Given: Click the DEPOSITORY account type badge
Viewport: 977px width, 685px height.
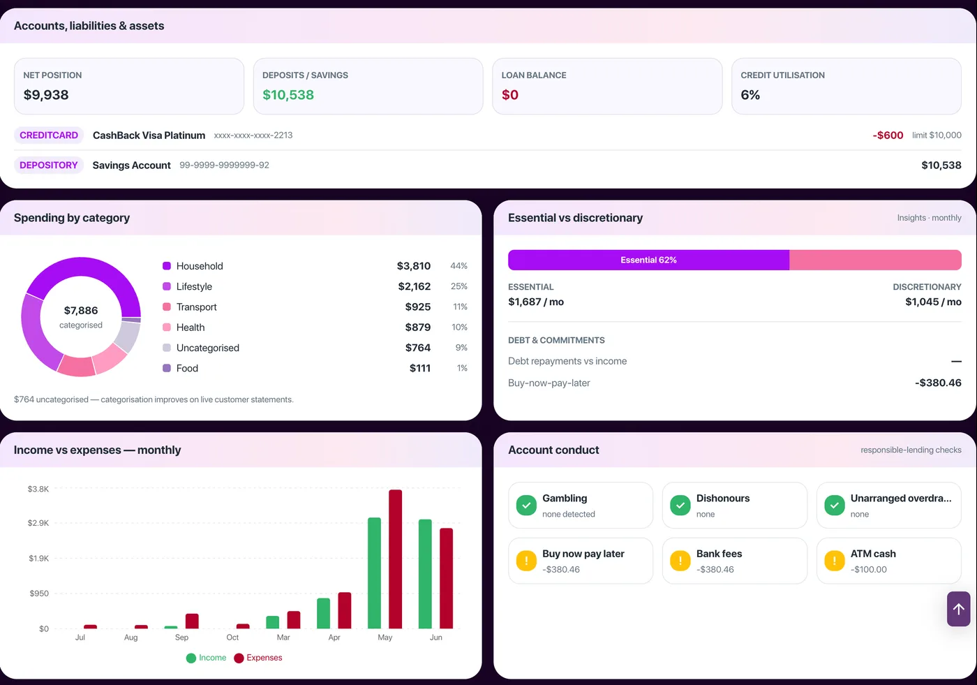Looking at the screenshot, I should [49, 165].
